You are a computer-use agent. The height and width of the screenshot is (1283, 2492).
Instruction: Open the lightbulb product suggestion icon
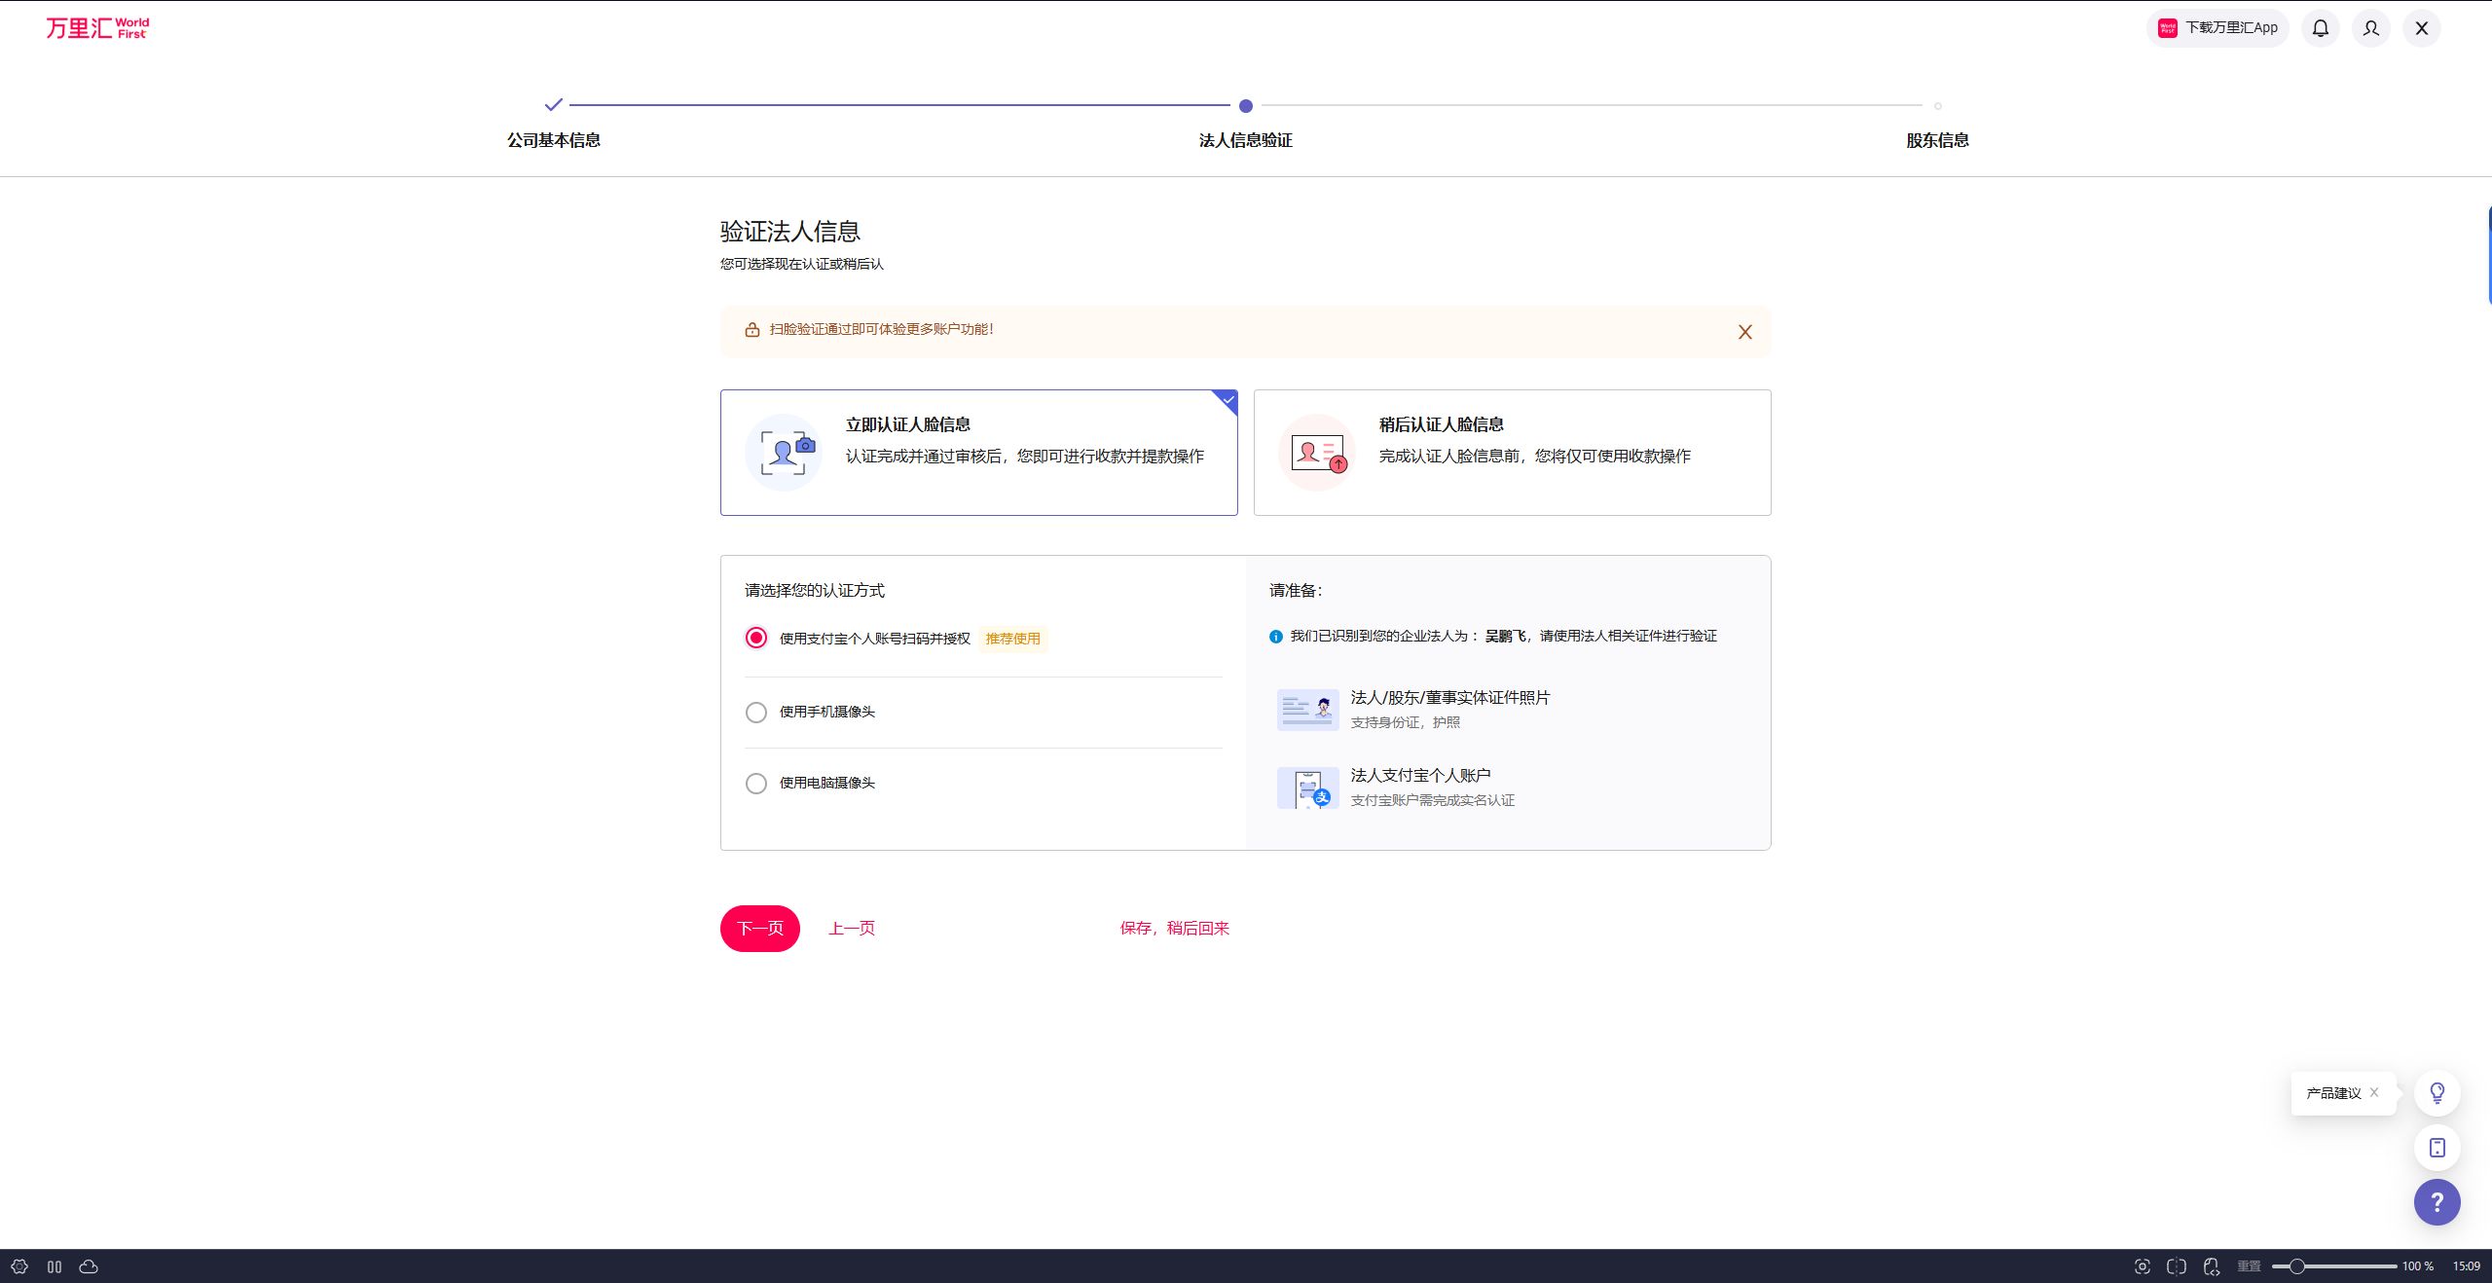2437,1093
